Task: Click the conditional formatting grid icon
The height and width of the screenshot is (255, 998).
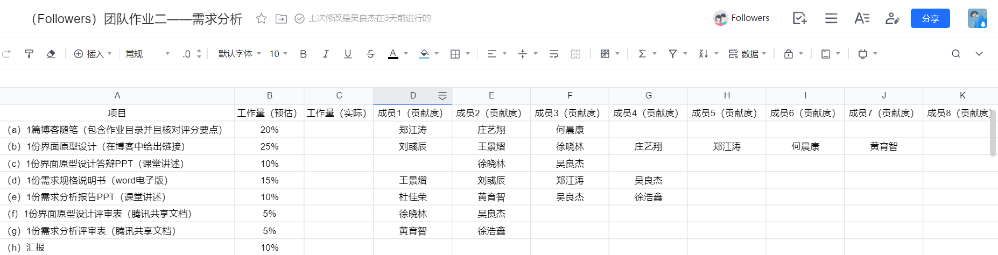Action: pos(605,54)
